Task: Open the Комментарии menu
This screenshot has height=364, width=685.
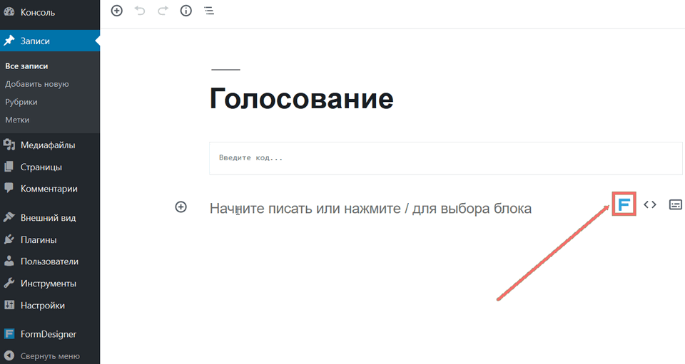Action: (50, 189)
